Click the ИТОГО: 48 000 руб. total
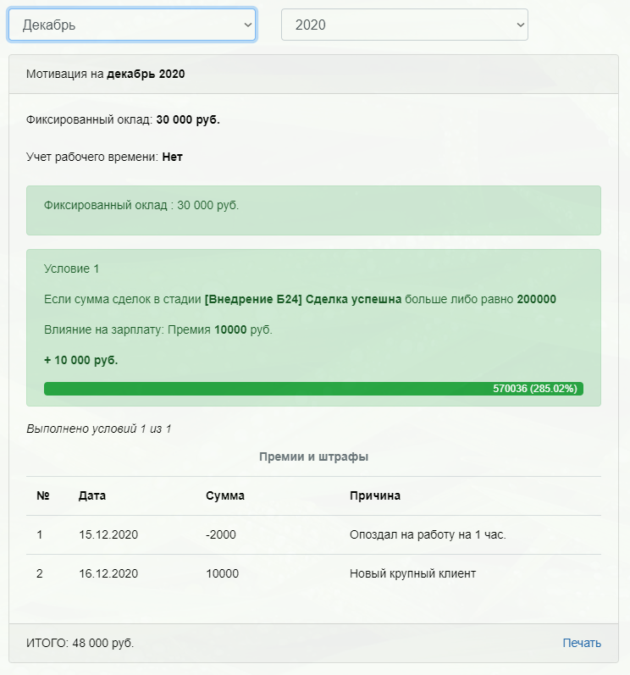 coord(80,643)
